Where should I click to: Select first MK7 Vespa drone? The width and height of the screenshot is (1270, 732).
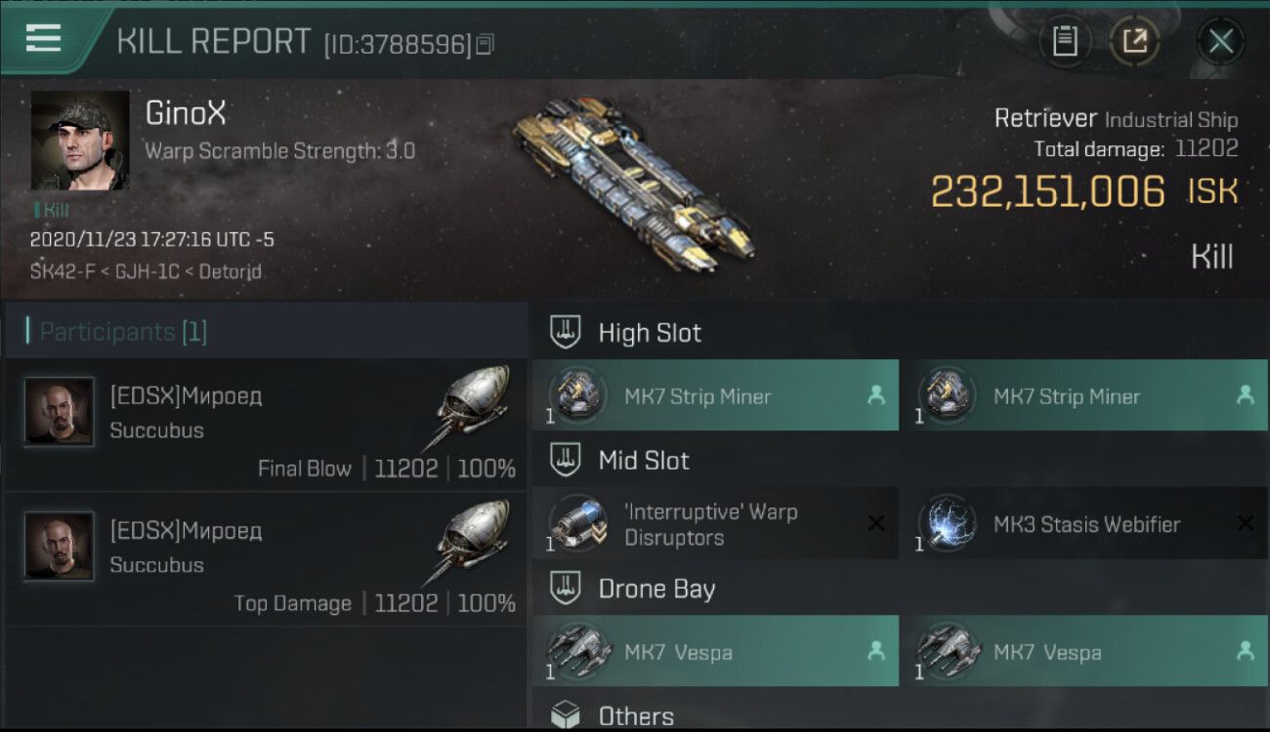(715, 651)
